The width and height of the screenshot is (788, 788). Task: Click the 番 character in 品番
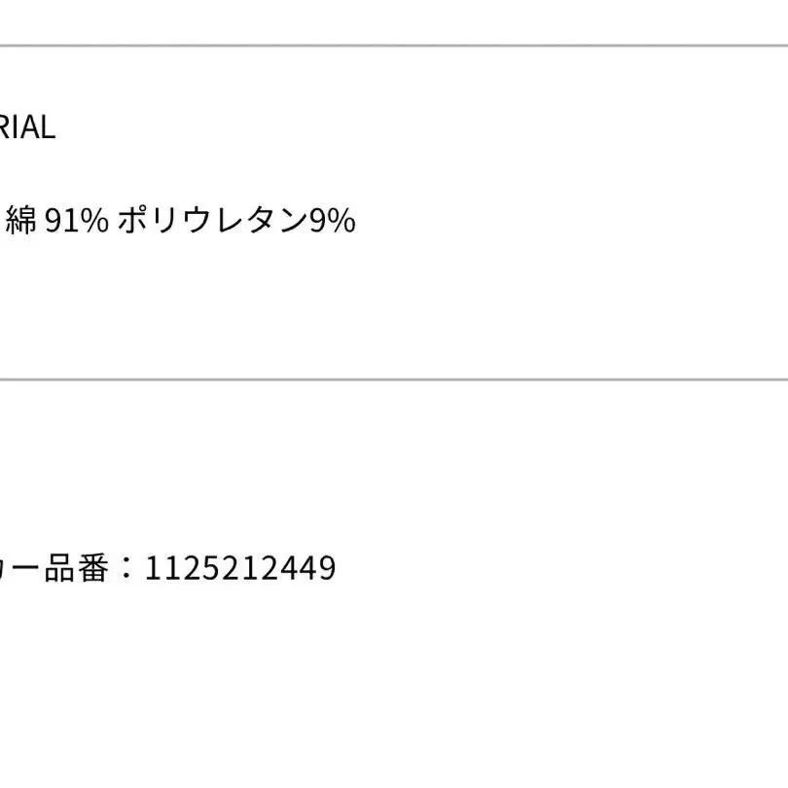tap(92, 568)
